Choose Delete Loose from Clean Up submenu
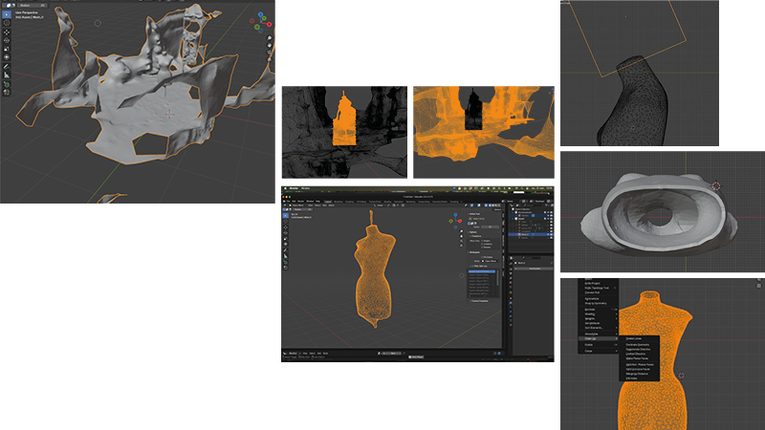The height and width of the screenshot is (430, 765). 634,337
